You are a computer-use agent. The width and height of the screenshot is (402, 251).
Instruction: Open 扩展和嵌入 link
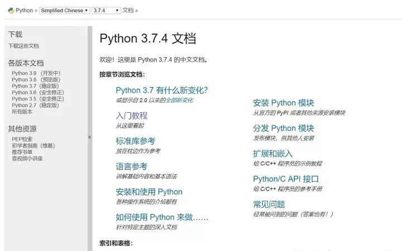[x=273, y=154]
